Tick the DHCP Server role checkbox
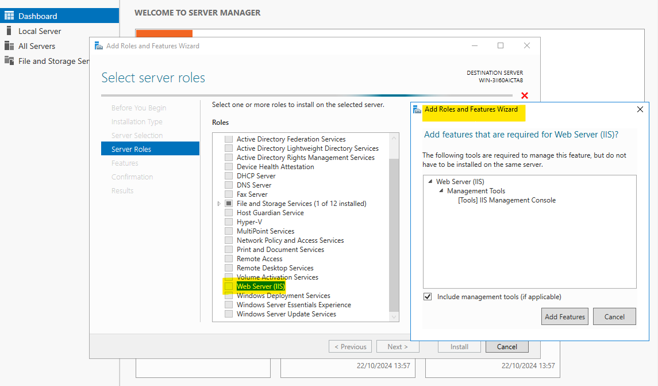Image resolution: width=658 pixels, height=386 pixels. click(x=229, y=176)
